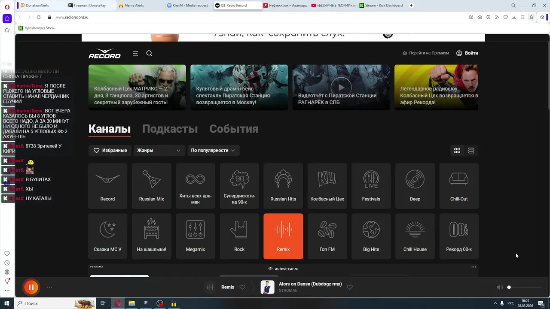Like the track Alors on Danse heart
The height and width of the screenshot is (309, 550).
coord(350,287)
